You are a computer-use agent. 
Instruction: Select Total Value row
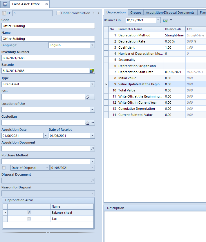click(155, 90)
